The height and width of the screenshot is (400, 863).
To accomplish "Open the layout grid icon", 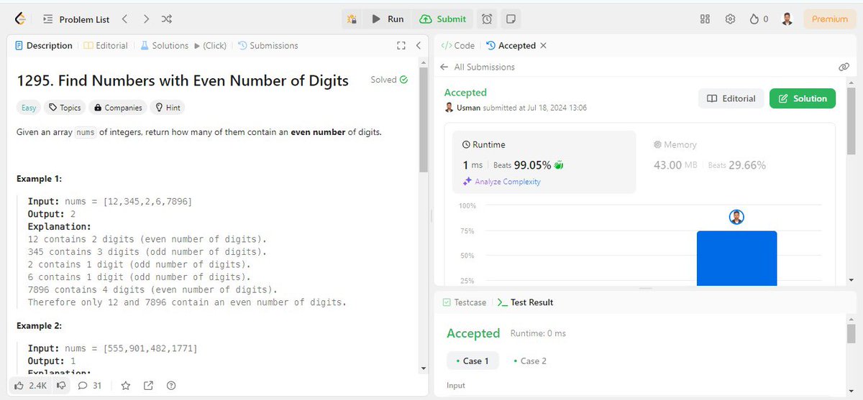I will 705,19.
